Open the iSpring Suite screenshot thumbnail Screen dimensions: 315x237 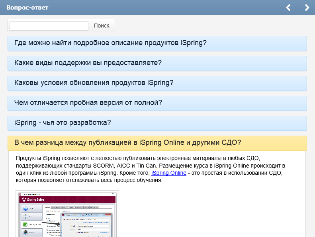click(x=67, y=214)
